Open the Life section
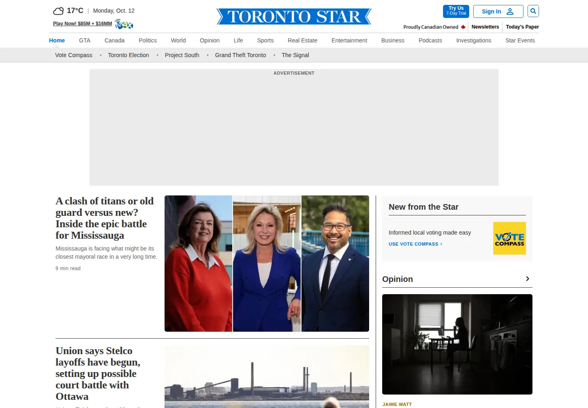 (238, 40)
